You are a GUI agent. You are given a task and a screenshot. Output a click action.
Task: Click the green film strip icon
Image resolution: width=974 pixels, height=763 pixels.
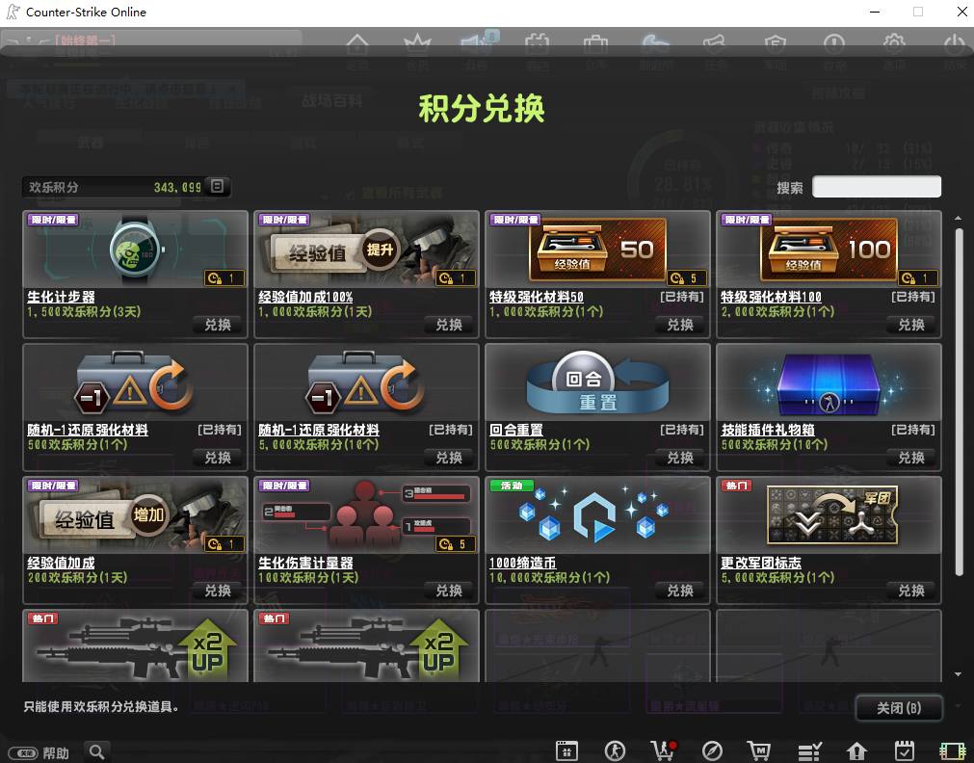953,750
